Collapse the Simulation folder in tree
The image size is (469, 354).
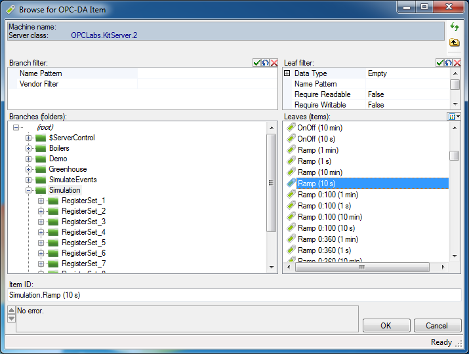pyautogui.click(x=29, y=190)
